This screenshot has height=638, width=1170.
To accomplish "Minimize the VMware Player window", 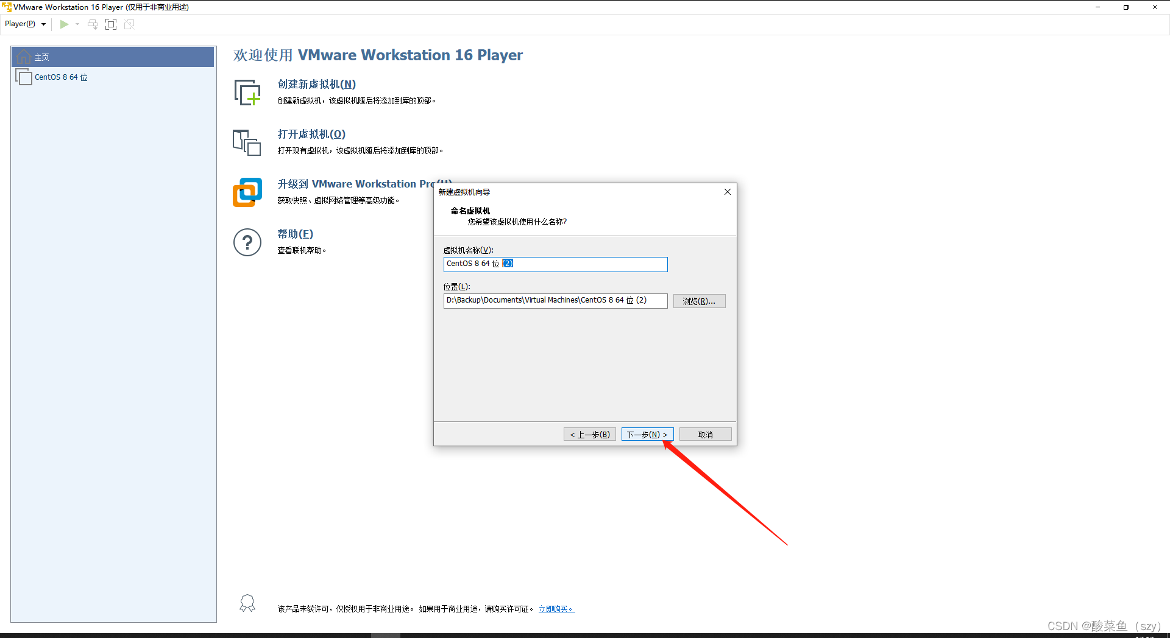I will [1098, 7].
